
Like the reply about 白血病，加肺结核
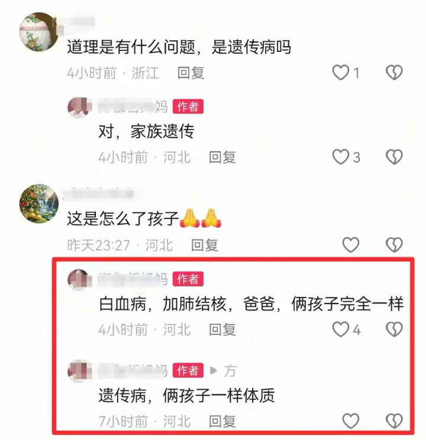[341, 329]
